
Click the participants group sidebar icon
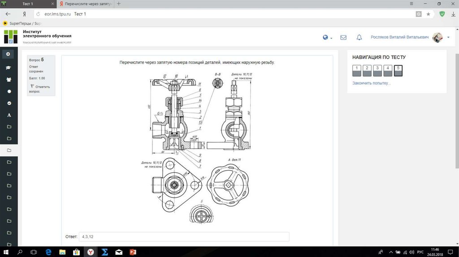click(x=9, y=79)
